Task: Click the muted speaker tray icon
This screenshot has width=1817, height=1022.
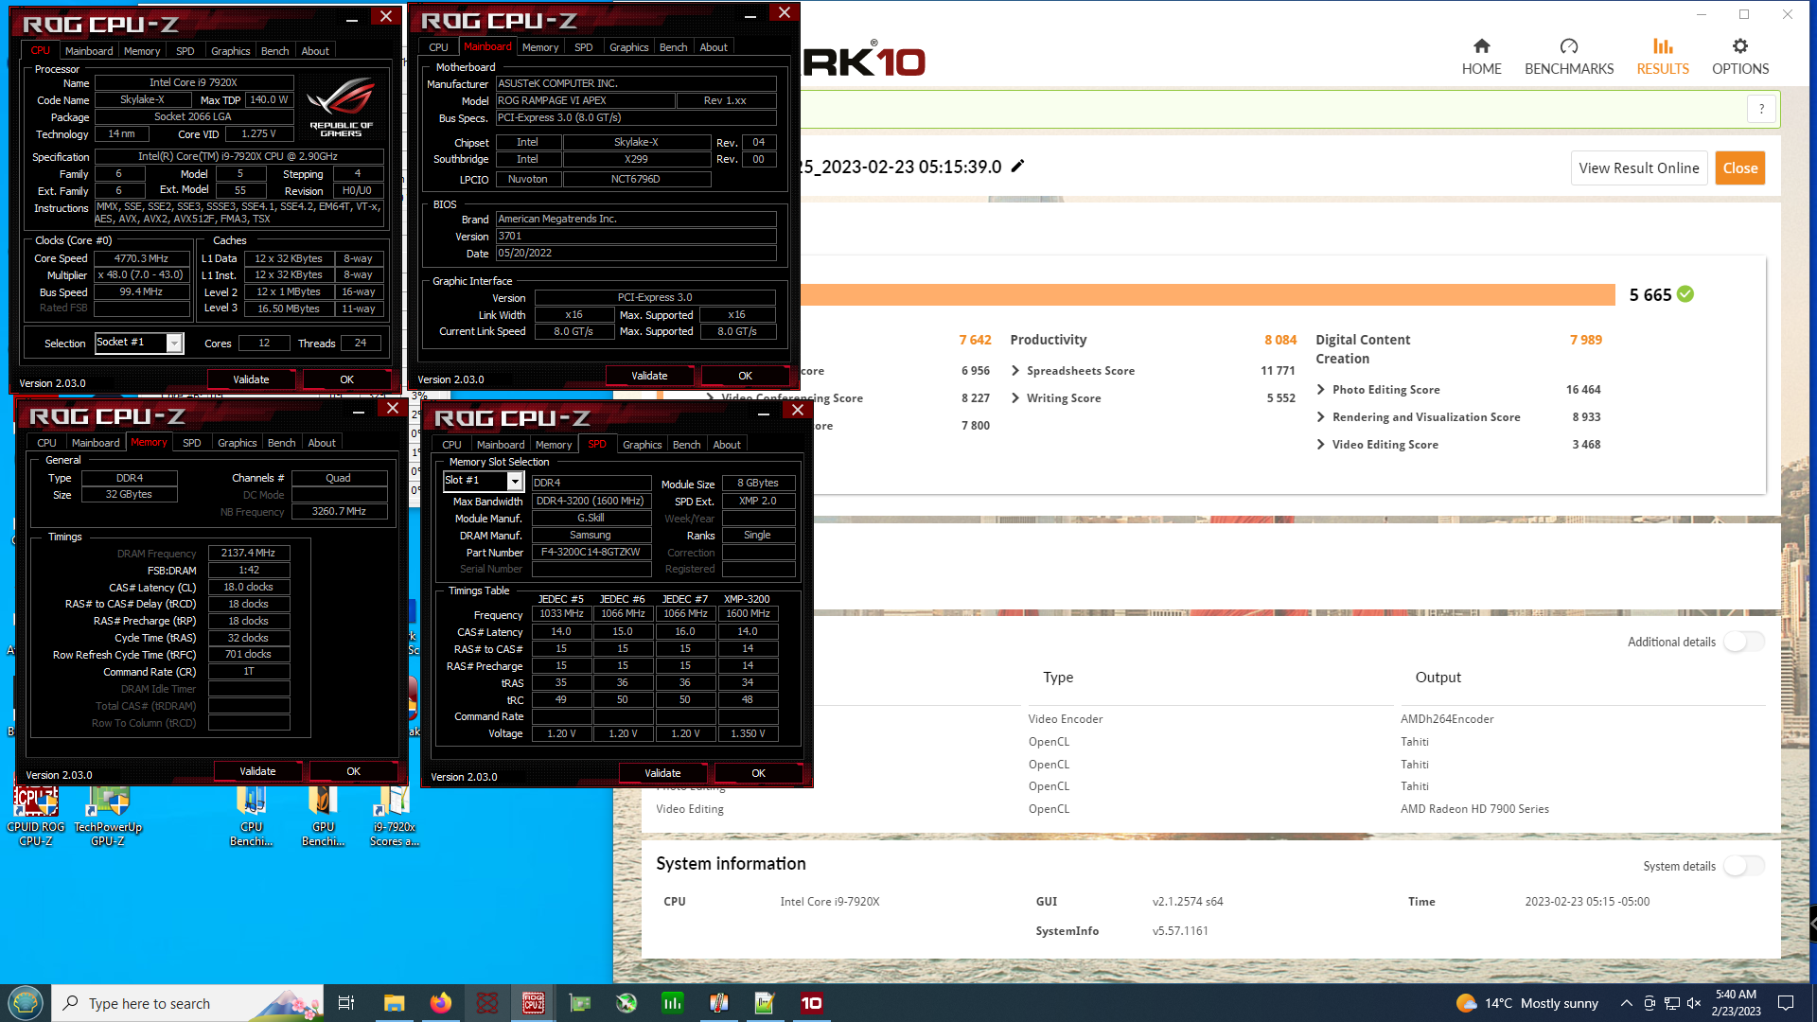Action: (1694, 1003)
